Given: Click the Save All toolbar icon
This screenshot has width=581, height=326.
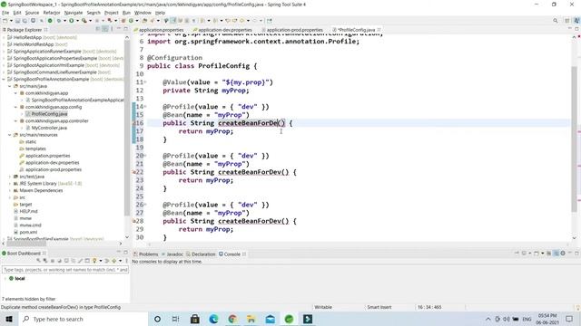Looking at the screenshot, I should [x=25, y=21].
